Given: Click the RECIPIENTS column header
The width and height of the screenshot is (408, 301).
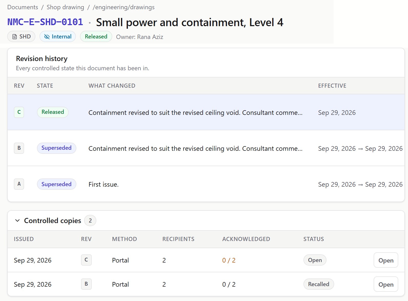Looking at the screenshot, I should [x=178, y=239].
